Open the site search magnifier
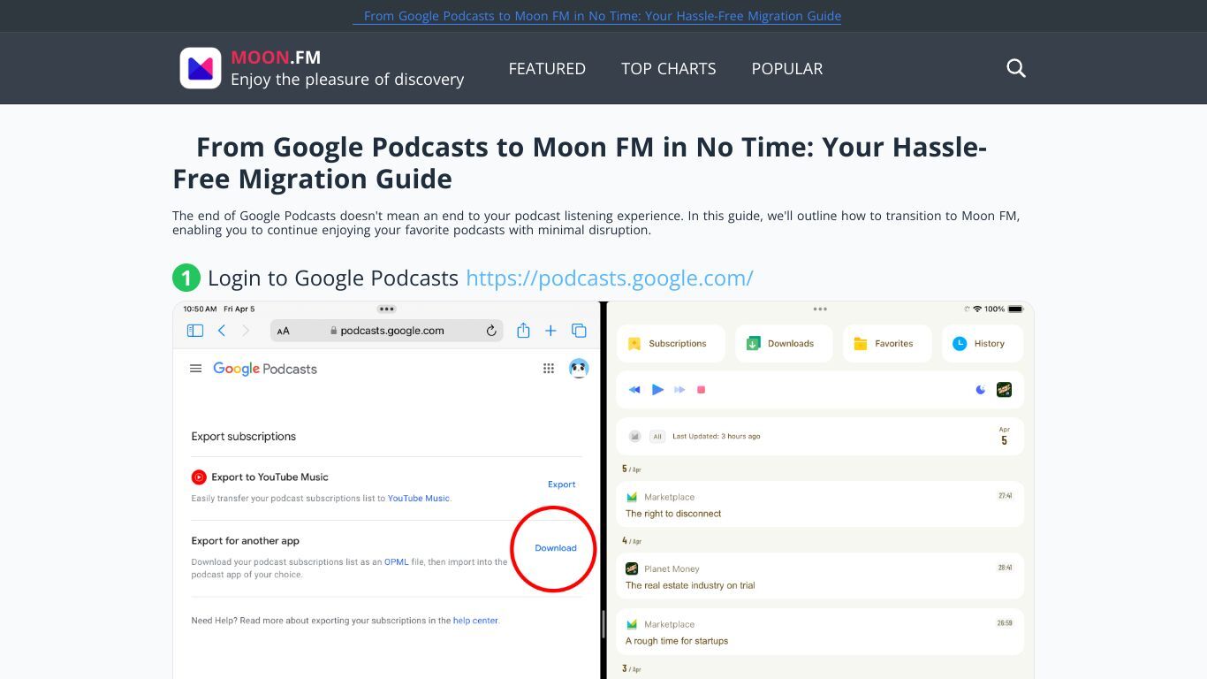The height and width of the screenshot is (679, 1207). tap(1016, 68)
